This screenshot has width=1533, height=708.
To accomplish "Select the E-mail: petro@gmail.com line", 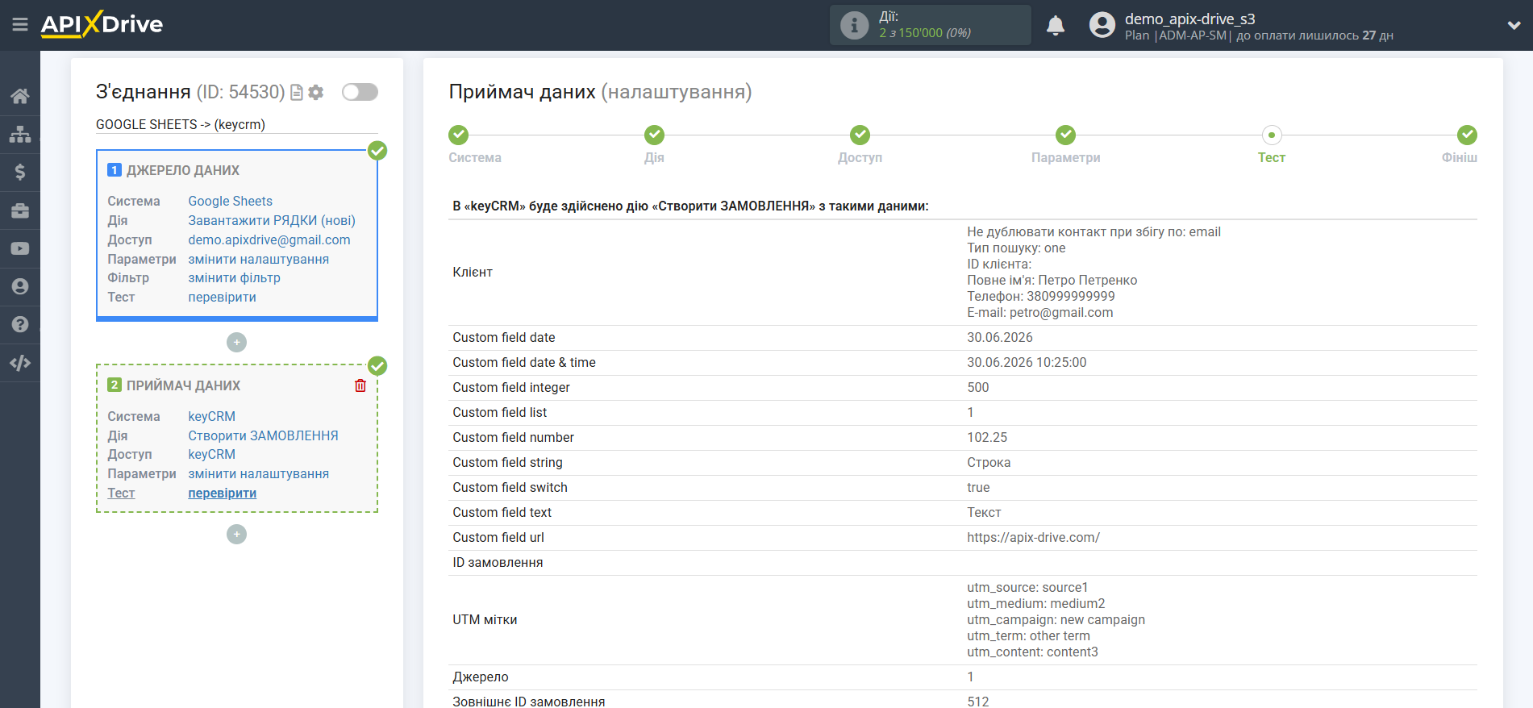I will pos(1039,313).
